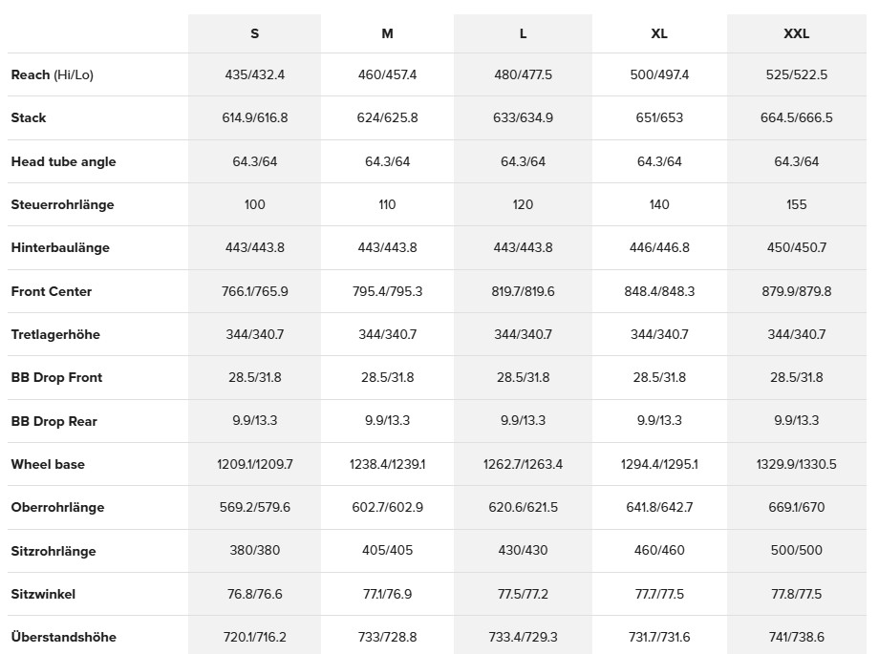Select the Hinterbaulänge value 446/446.8 for XL
879x654 pixels.
click(x=659, y=247)
